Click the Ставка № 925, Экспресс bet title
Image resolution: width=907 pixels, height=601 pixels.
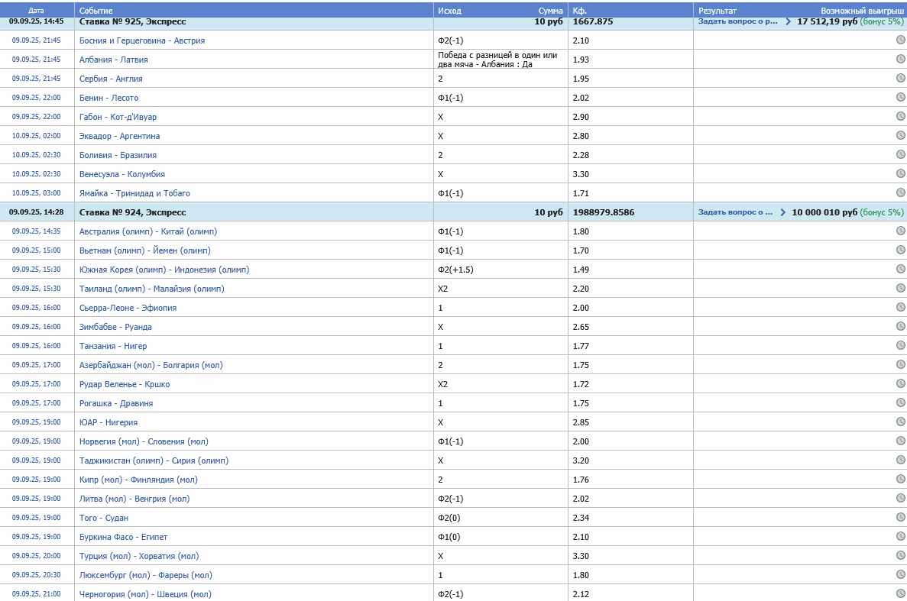pyautogui.click(x=133, y=21)
